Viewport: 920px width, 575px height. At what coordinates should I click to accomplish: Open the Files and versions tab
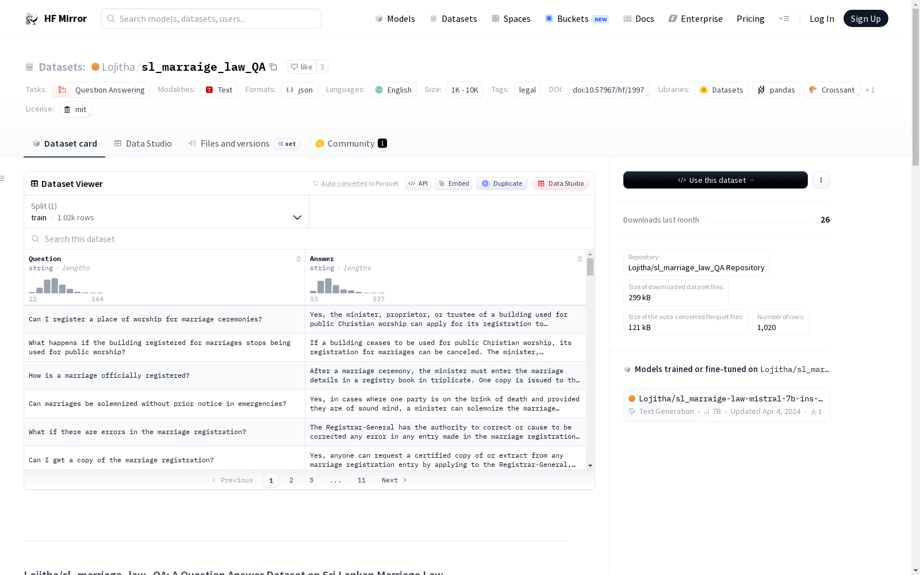pos(243,144)
